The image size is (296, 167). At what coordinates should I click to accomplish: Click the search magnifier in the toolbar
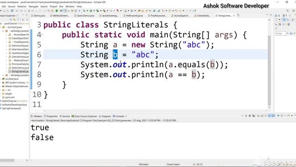287,11
